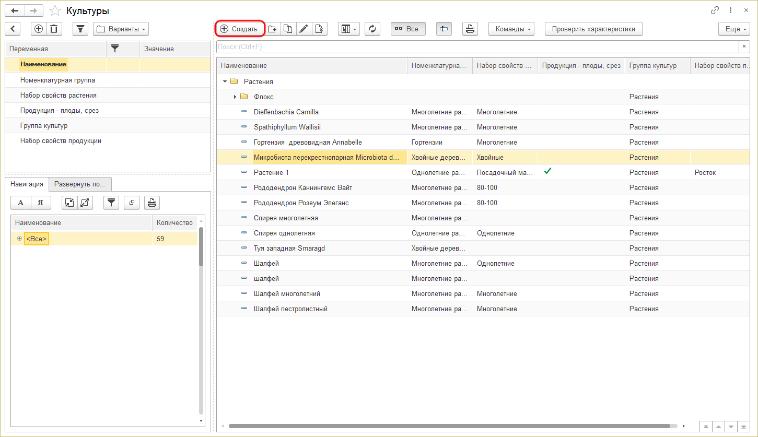Toggle the green checkmark for Растение 1
This screenshot has width=758, height=437.
[547, 171]
